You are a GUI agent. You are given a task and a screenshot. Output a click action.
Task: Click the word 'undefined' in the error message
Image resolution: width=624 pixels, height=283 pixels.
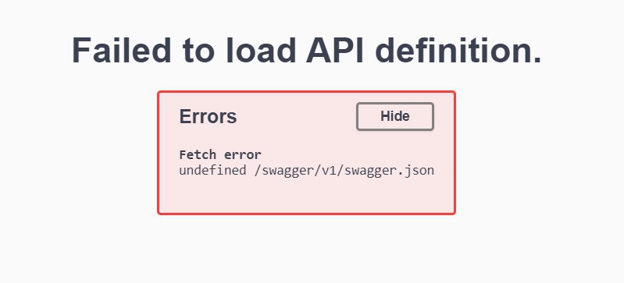[x=212, y=171]
